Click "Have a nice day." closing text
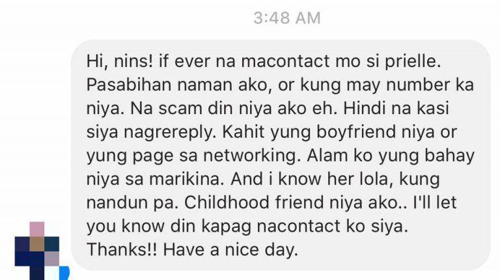 (x=230, y=249)
